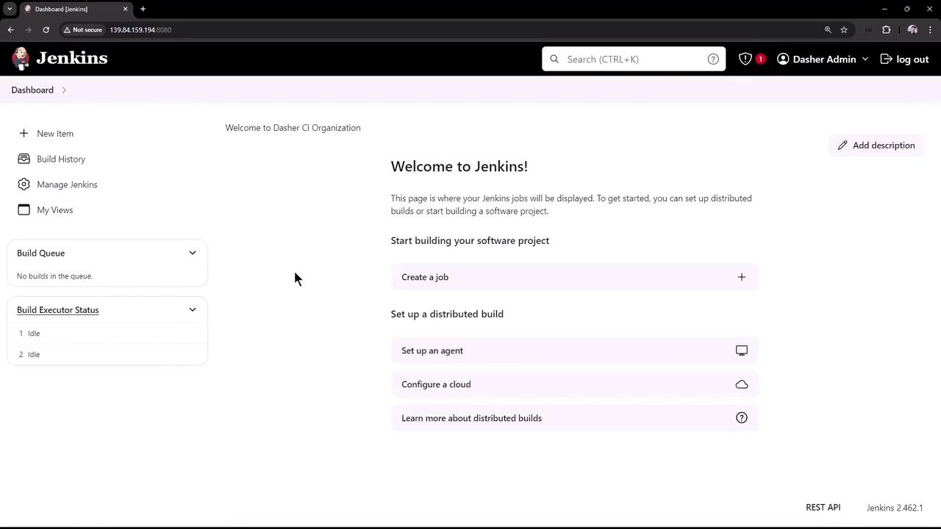Click the Jenkins wordmark in the header
The width and height of the screenshot is (941, 529).
click(72, 58)
